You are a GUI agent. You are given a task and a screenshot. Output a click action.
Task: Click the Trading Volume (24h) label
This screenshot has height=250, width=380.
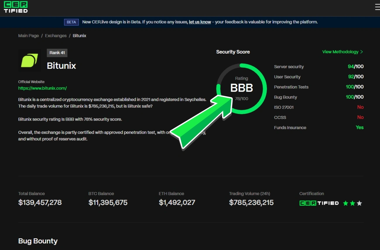[250, 194]
